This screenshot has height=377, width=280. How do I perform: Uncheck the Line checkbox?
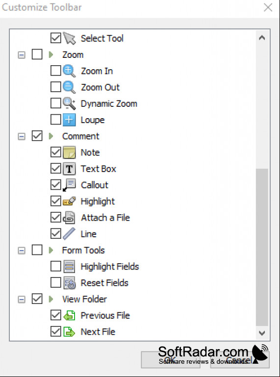click(x=56, y=234)
